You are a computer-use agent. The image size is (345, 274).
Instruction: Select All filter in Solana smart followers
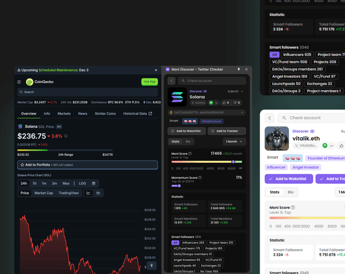(x=175, y=243)
